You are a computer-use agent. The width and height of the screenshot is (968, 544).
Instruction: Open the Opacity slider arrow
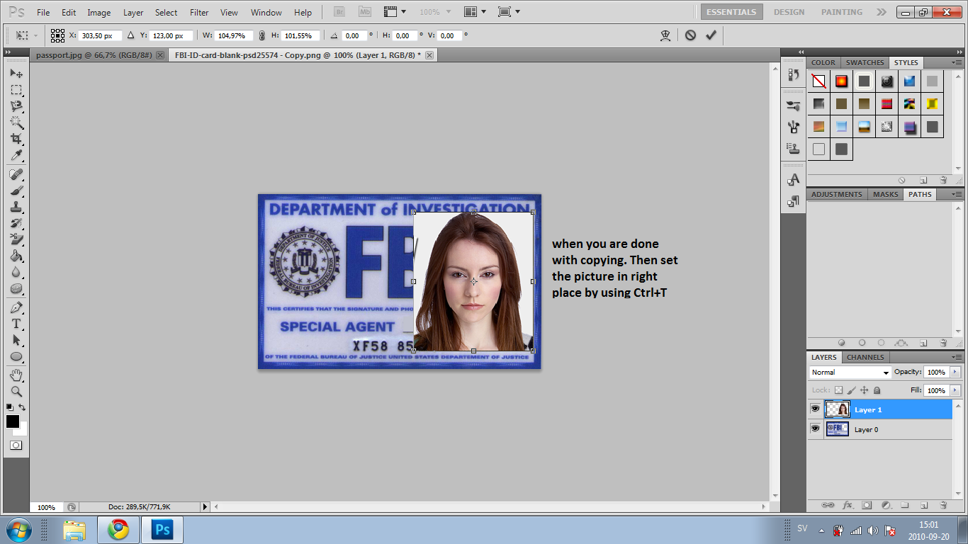point(955,372)
